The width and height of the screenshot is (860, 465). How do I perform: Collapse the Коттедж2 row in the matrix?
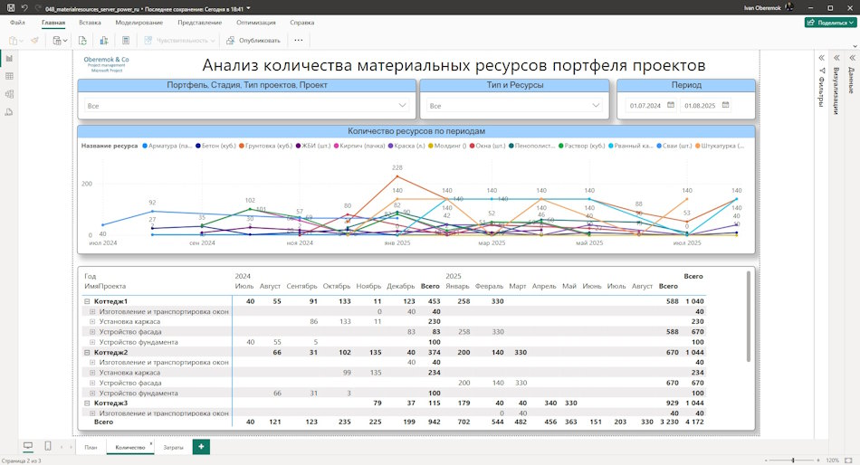(87, 353)
